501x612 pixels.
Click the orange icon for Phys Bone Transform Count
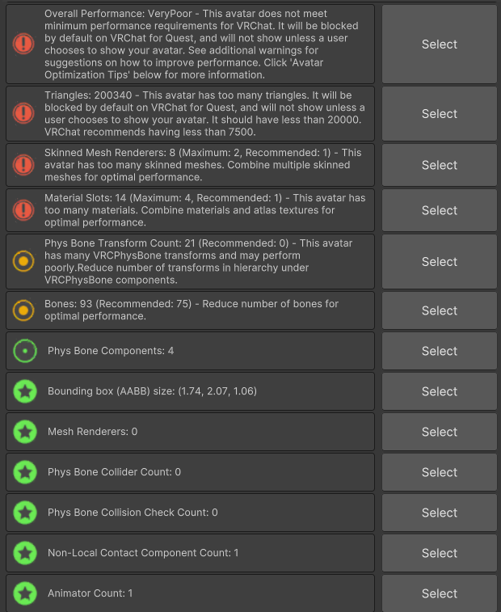point(23,261)
